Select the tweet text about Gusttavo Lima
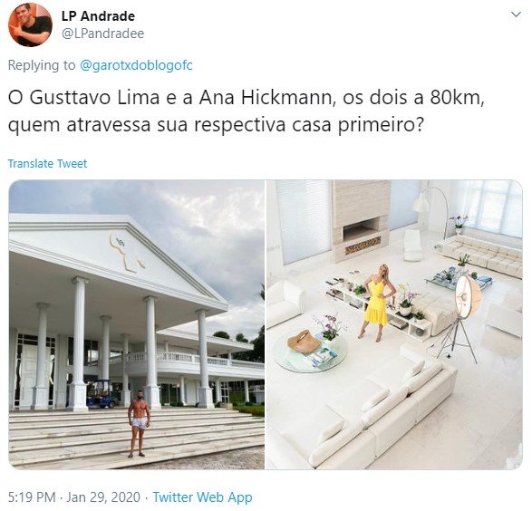Viewport: 532px width, 511px height. pos(247,111)
